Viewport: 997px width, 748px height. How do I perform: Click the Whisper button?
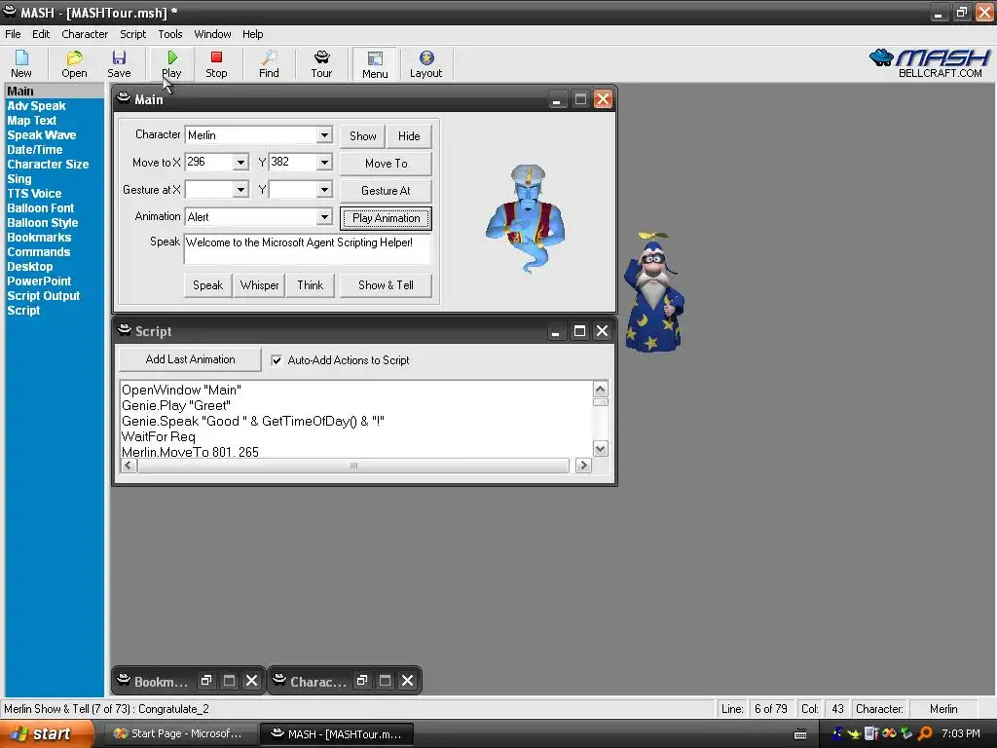[x=259, y=285]
